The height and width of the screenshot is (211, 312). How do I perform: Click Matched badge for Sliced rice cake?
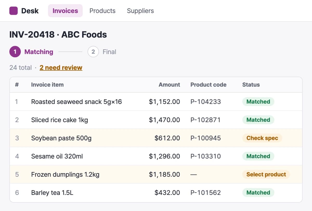(258, 120)
